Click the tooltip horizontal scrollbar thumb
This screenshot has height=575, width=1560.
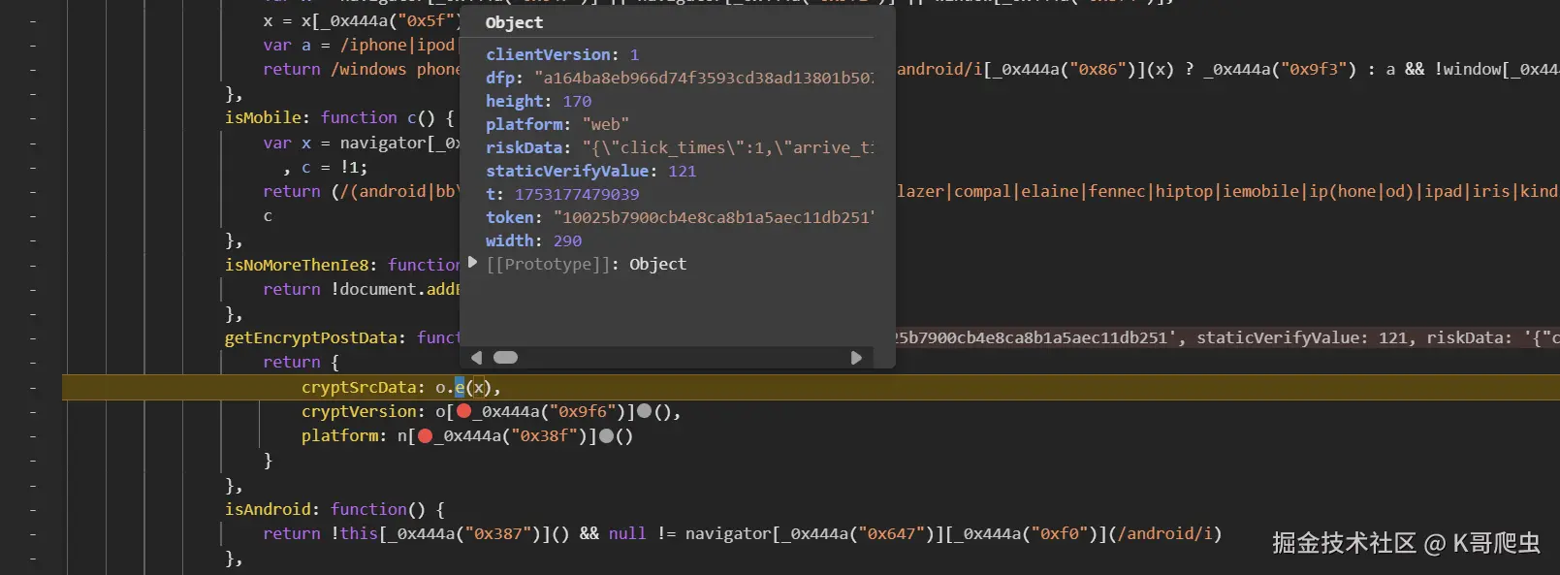pyautogui.click(x=505, y=358)
